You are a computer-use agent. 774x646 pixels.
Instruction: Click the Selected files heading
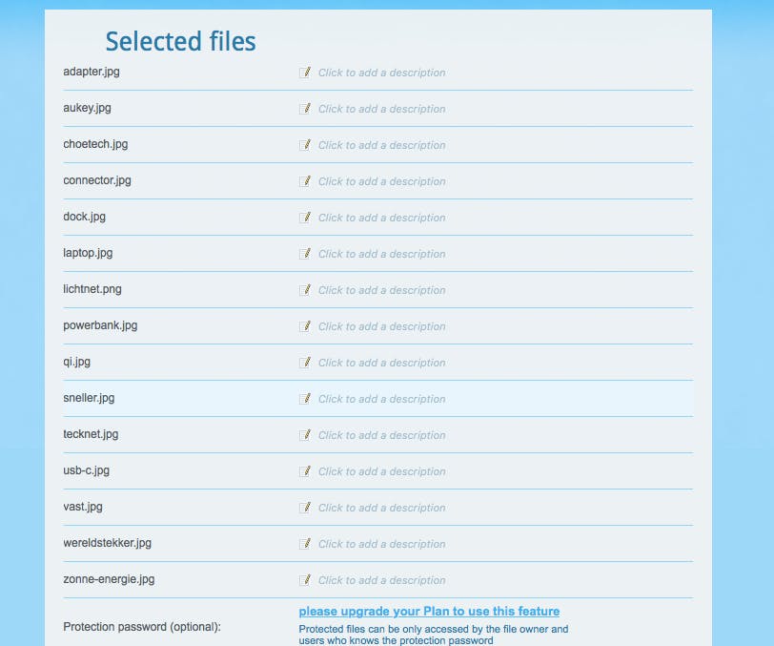(x=180, y=41)
